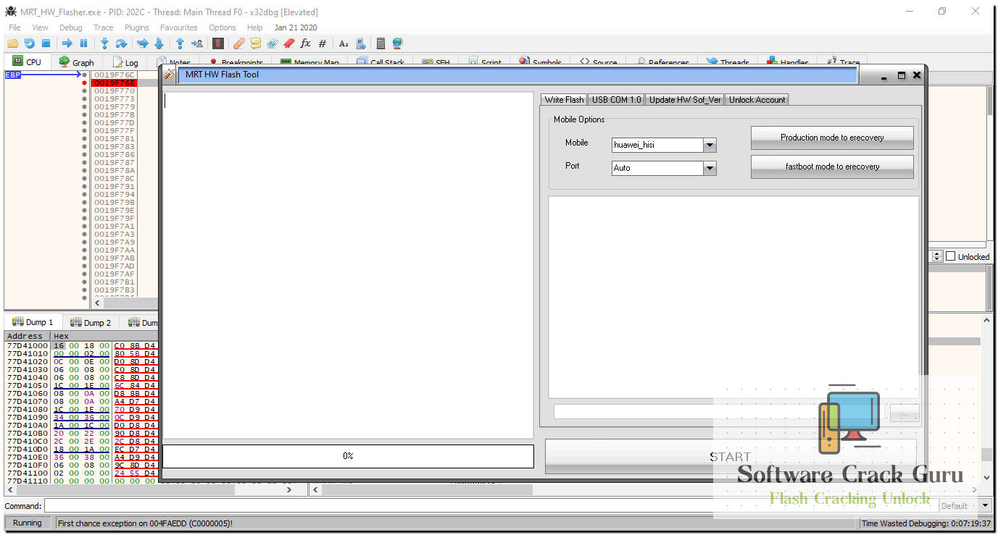The width and height of the screenshot is (998, 535).
Task: Toggle the breakpoint dot at 0019F76C
Action: click(85, 75)
